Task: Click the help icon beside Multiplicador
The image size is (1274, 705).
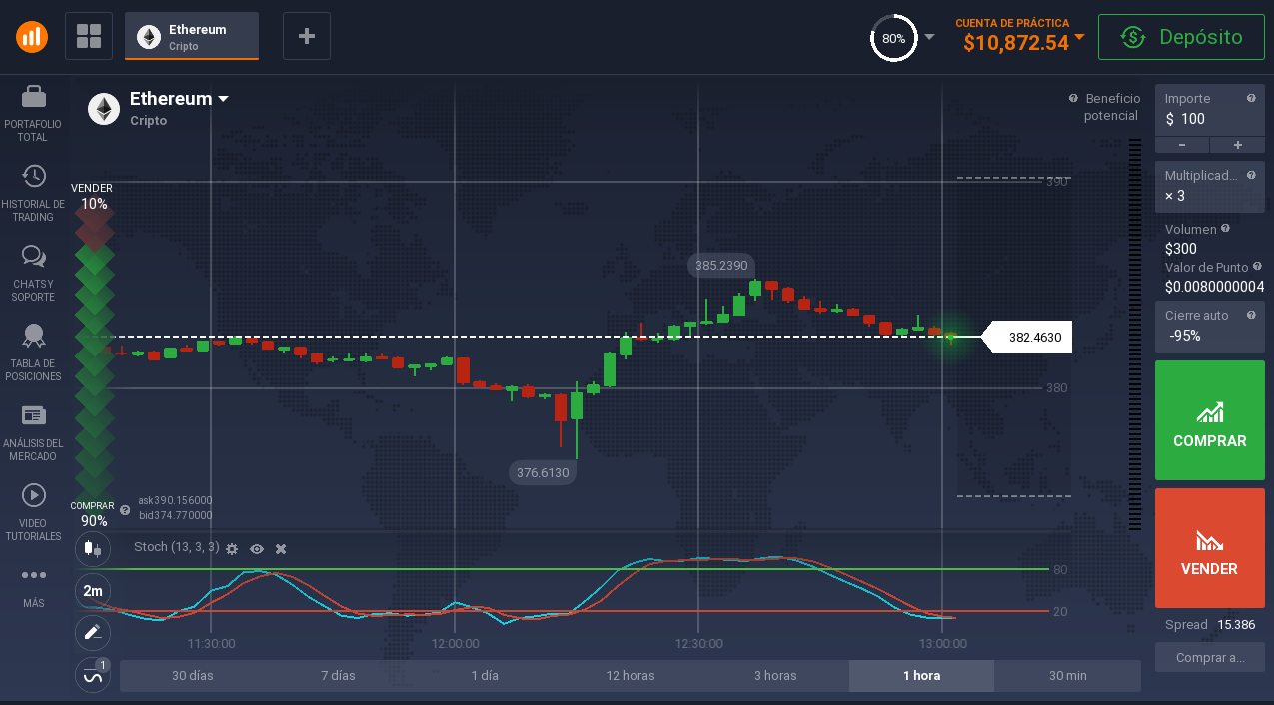Action: pyautogui.click(x=1251, y=175)
